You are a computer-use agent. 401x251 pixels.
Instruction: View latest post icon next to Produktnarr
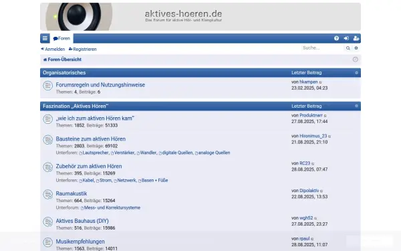click(325, 116)
